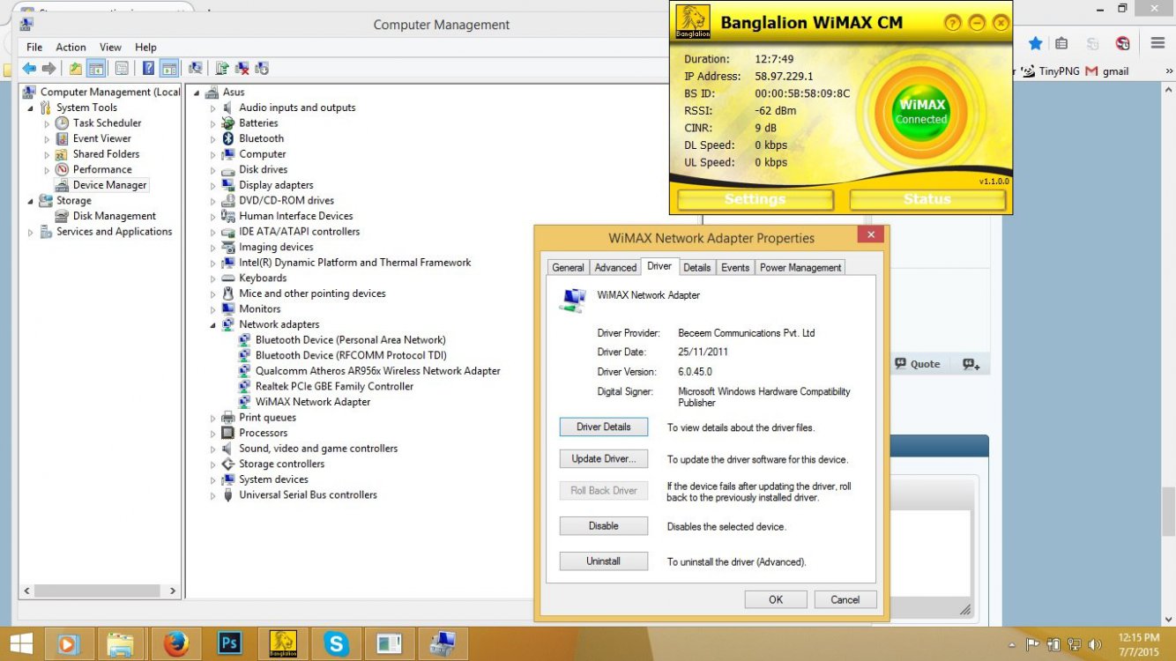Select Disk Management under Storage
This screenshot has height=661, width=1176.
pyautogui.click(x=115, y=216)
